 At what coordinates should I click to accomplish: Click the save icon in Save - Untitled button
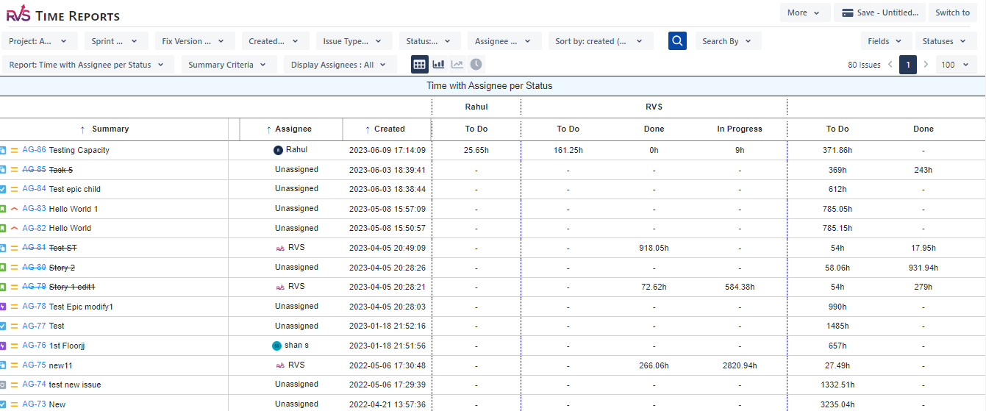tap(848, 12)
